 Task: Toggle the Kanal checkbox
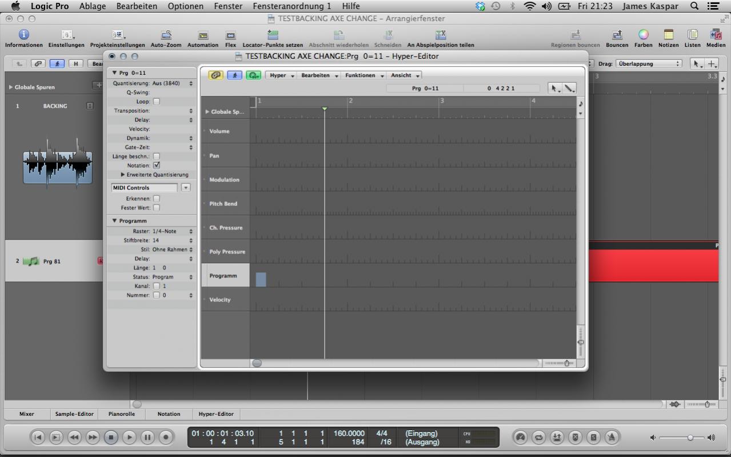point(157,286)
